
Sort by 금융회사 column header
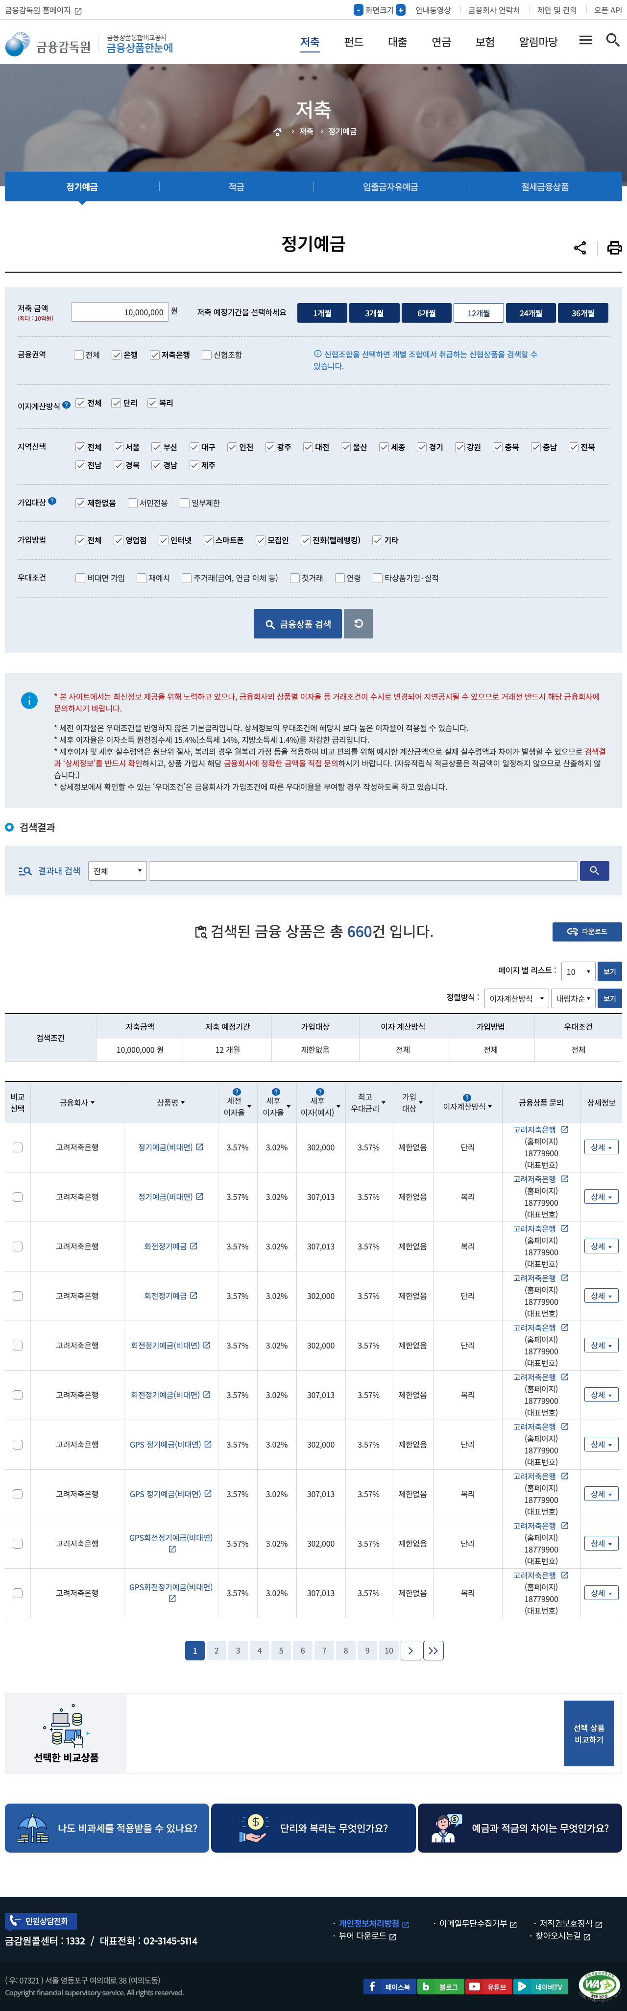tap(77, 1102)
